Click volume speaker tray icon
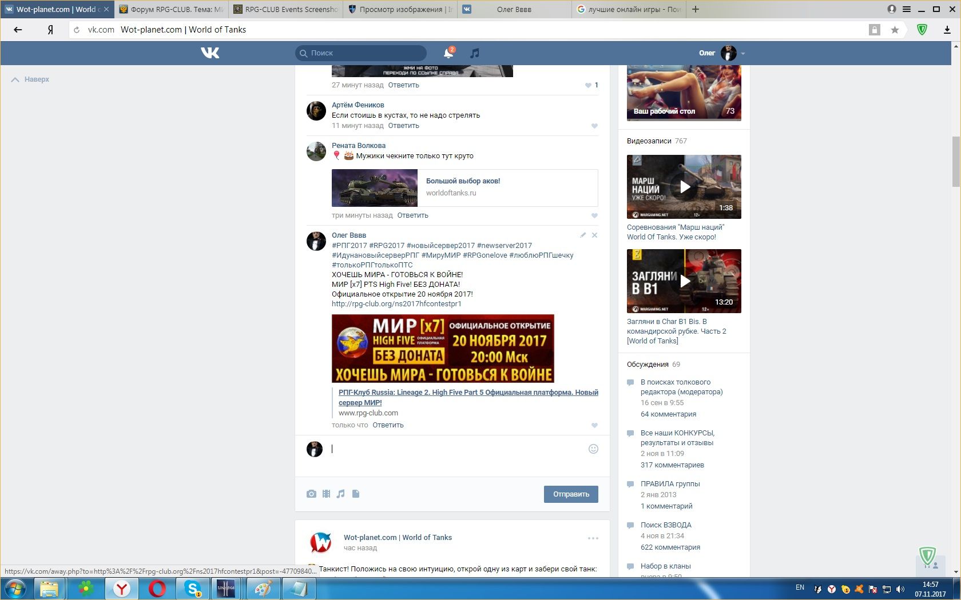Viewport: 961px width, 600px height. (x=900, y=589)
